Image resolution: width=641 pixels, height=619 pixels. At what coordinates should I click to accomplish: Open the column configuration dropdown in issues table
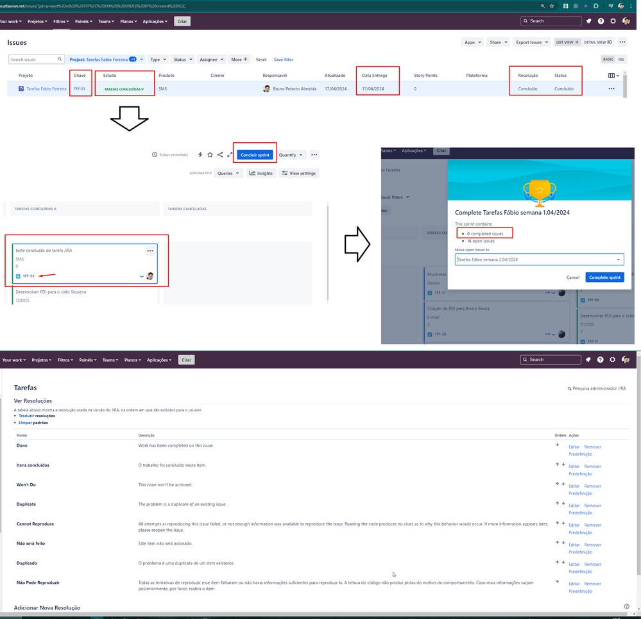(613, 76)
